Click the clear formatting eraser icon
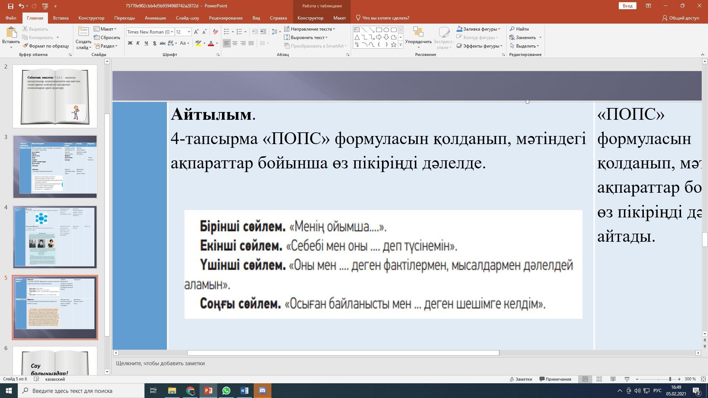 pos(215,32)
